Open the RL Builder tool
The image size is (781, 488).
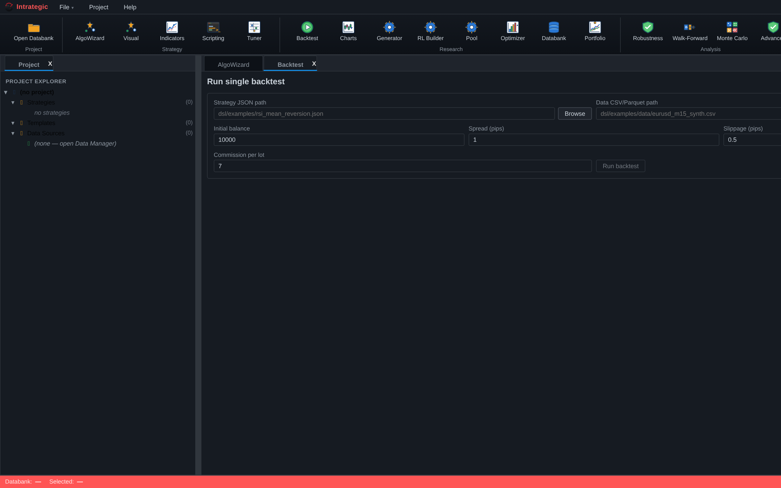coord(431,31)
